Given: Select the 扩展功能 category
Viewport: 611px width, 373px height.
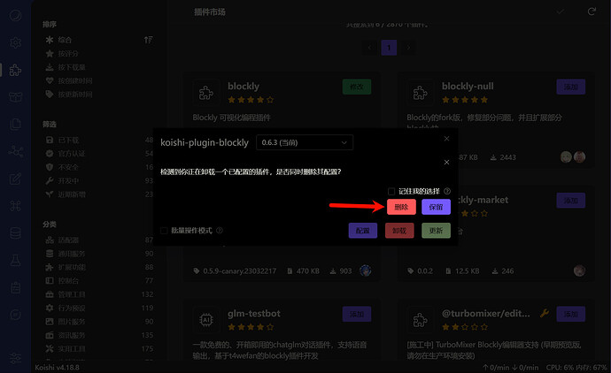Looking at the screenshot, I should pyautogui.click(x=99, y=267).
